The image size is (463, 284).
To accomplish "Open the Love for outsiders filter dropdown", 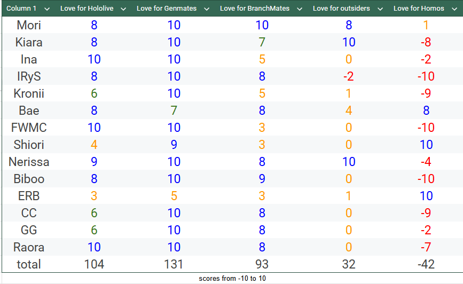I will pos(380,9).
